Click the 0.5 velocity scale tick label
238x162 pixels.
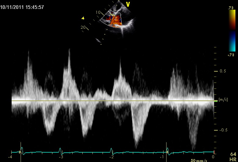[x=223, y=71]
